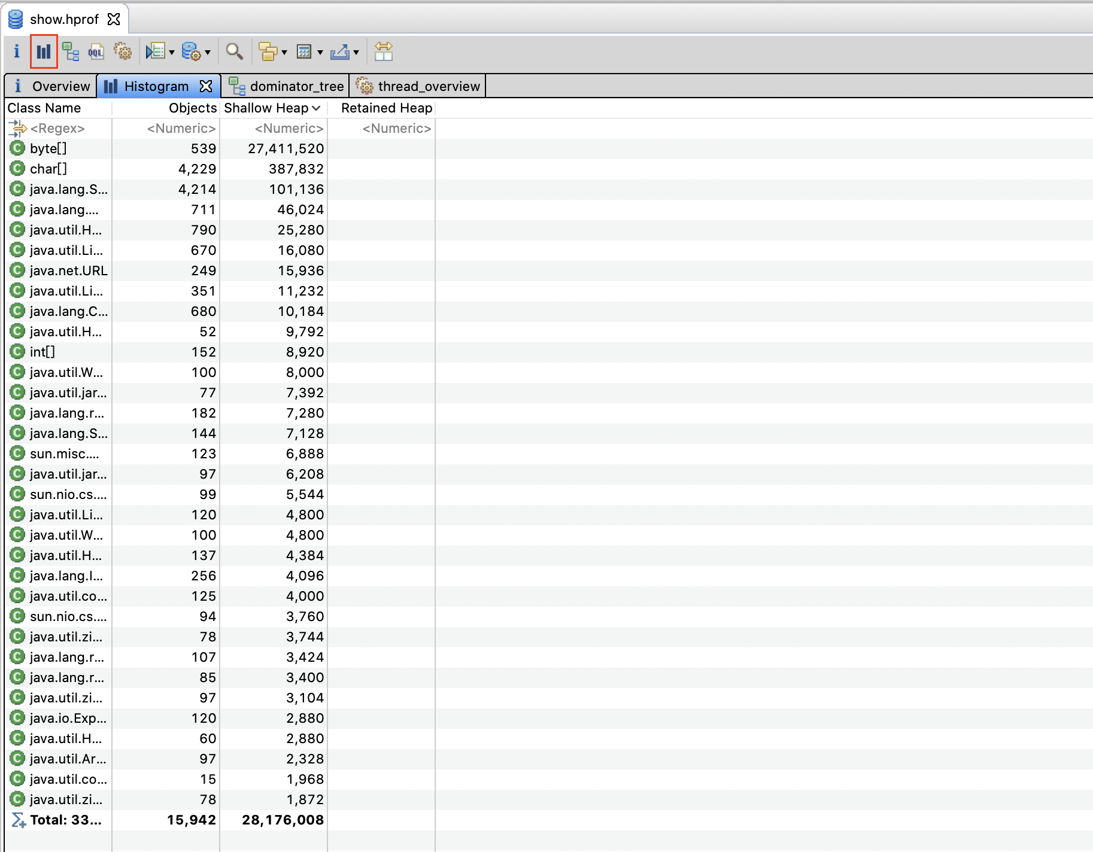Click the Regex class name filter field
Screen dimensions: 1093x852
click(57, 128)
